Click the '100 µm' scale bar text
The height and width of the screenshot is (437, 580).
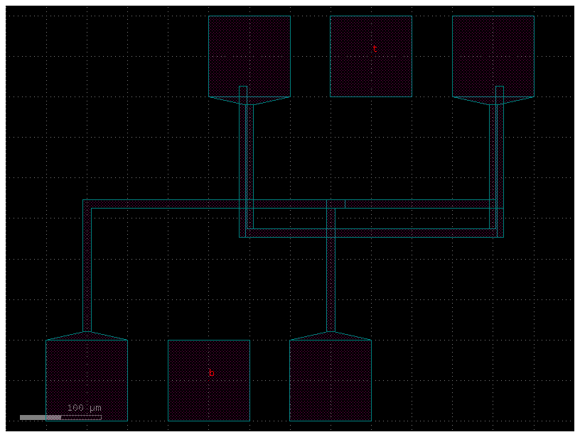[85, 408]
